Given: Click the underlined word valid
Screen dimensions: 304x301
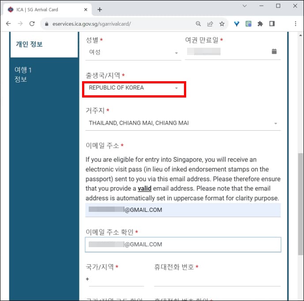Looking at the screenshot, I should 144,188.
